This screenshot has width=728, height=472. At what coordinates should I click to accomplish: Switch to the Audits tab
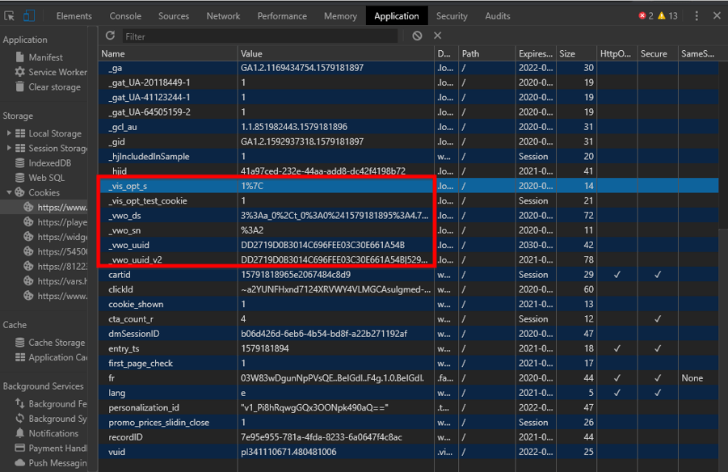point(497,16)
